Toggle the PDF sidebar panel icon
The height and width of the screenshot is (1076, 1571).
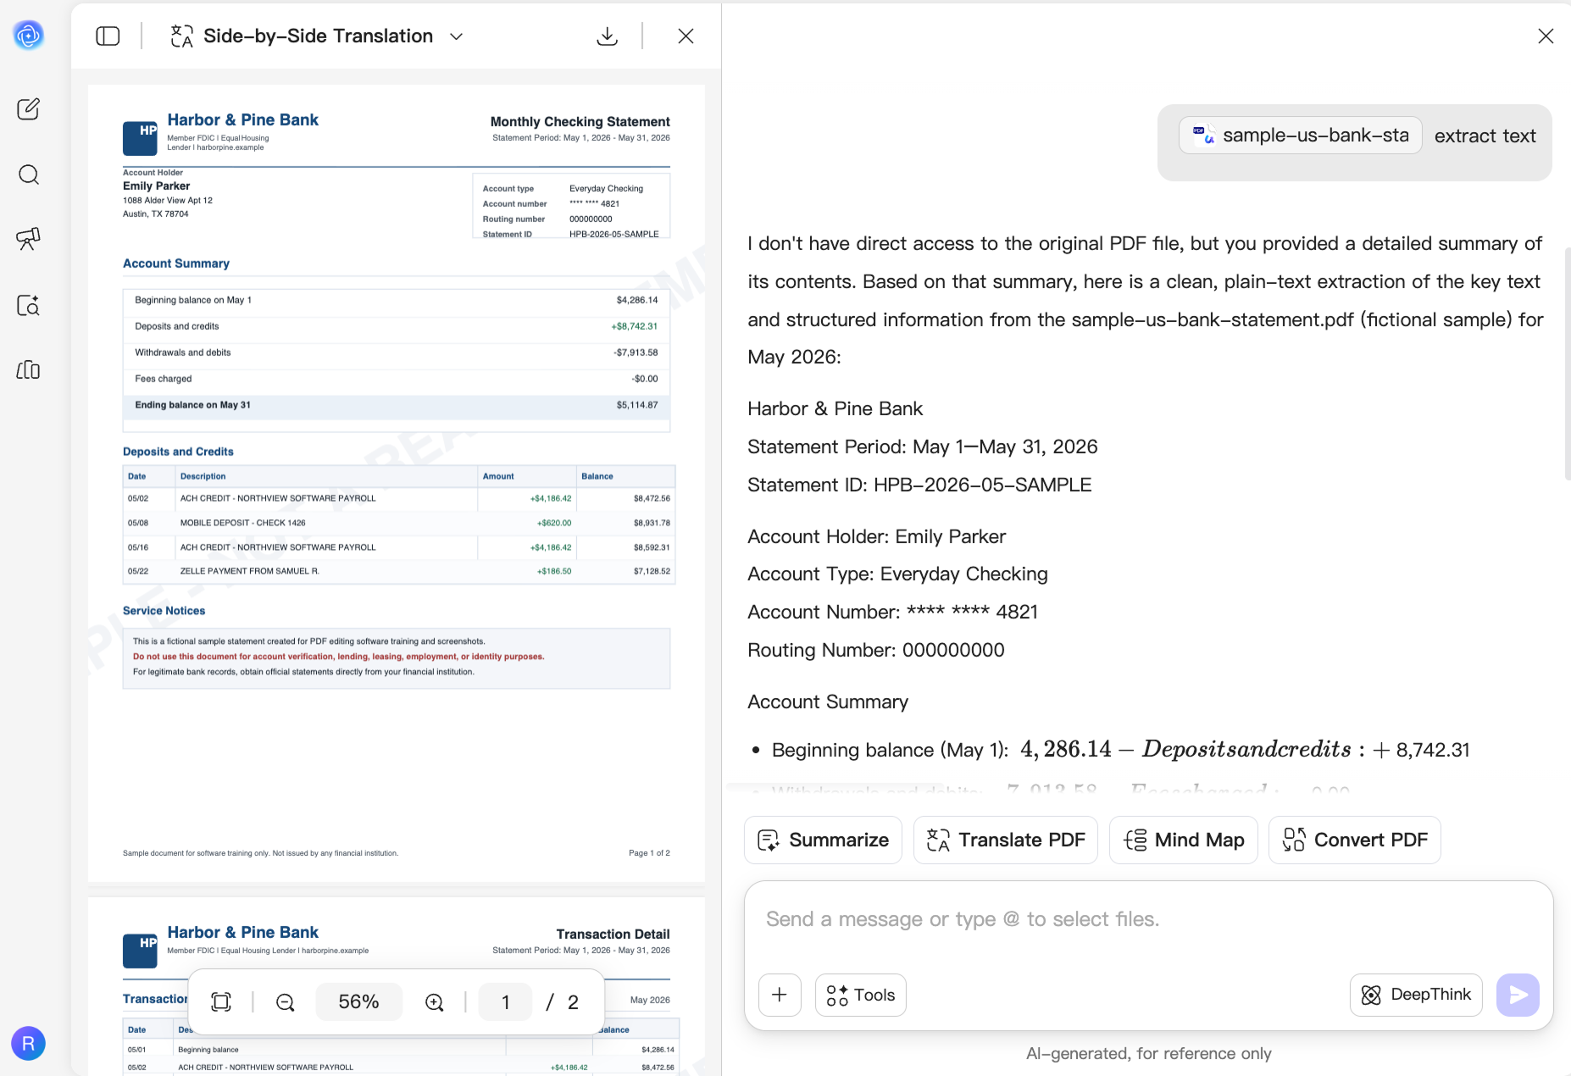108,36
